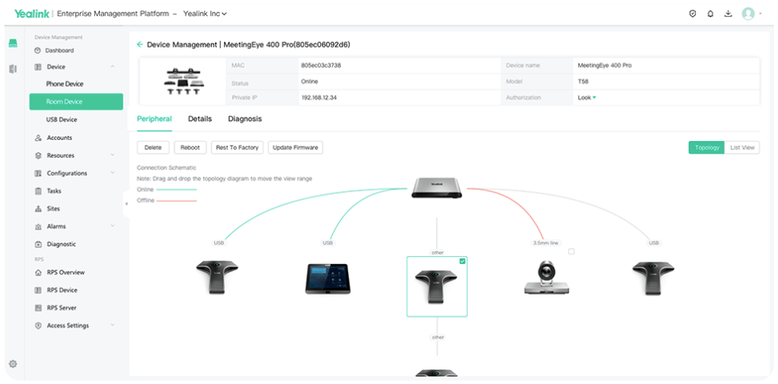The height and width of the screenshot is (384, 778).
Task: Click the Rest To Factory button
Action: tap(237, 147)
